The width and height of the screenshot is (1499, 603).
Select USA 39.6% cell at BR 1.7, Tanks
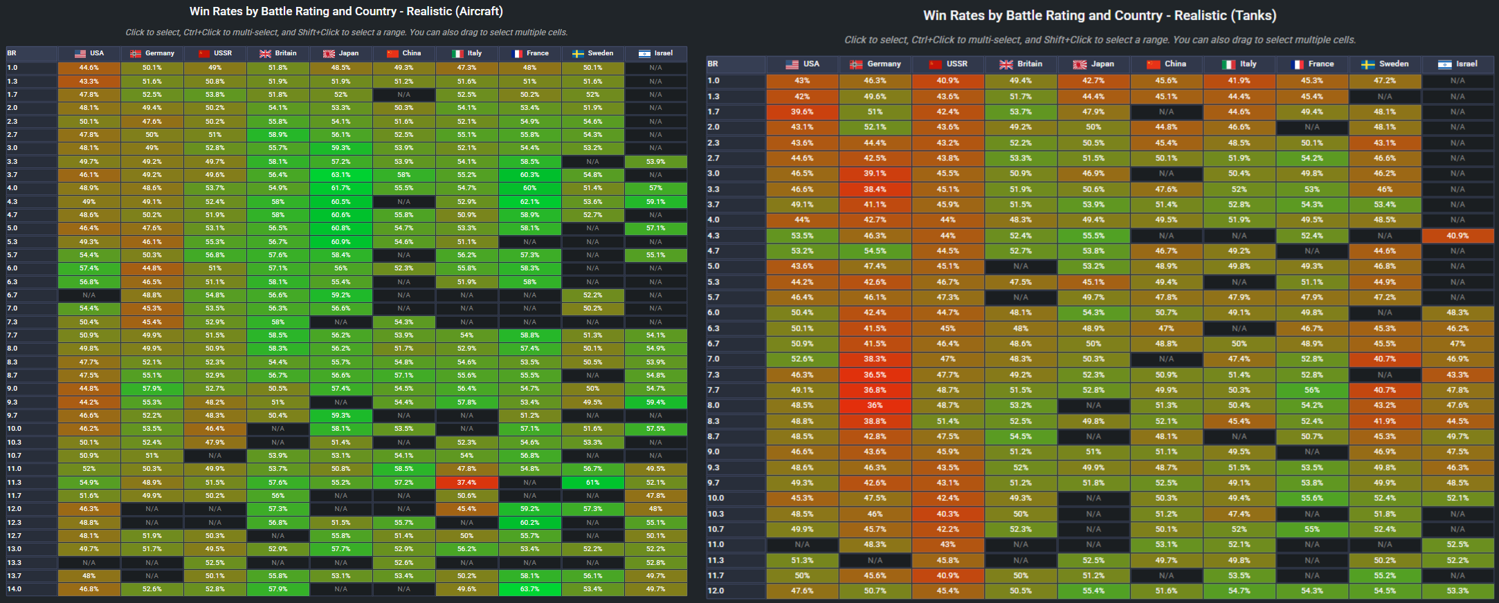[x=802, y=112]
